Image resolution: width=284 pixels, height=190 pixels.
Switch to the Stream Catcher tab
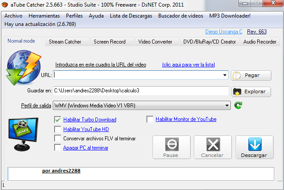click(67, 42)
